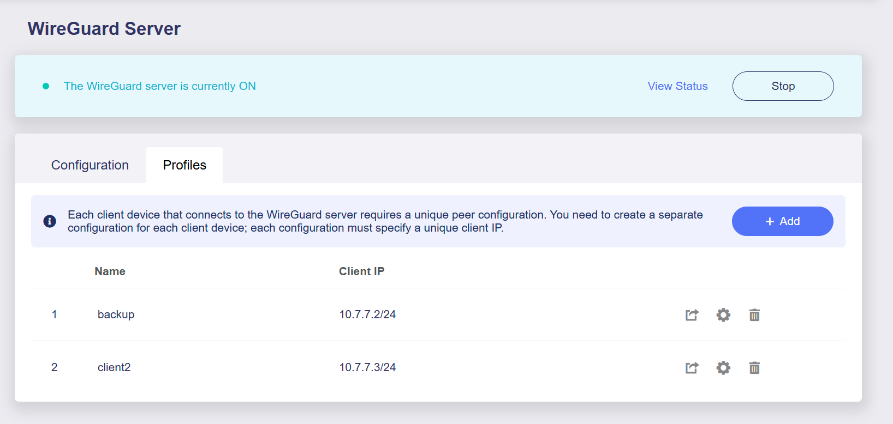The height and width of the screenshot is (424, 893).
Task: Delete the client2 profile
Action: 754,368
